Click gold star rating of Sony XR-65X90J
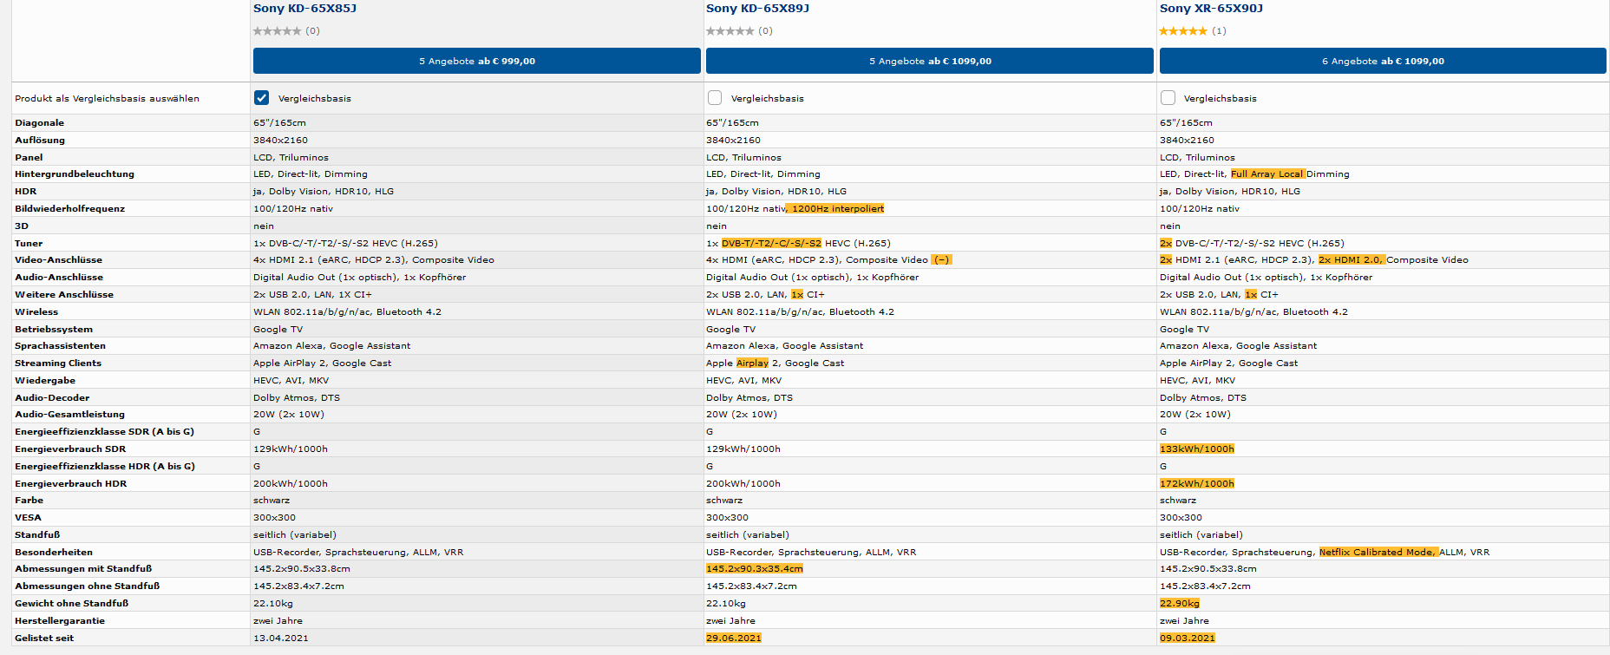The image size is (1610, 655). pyautogui.click(x=1183, y=31)
